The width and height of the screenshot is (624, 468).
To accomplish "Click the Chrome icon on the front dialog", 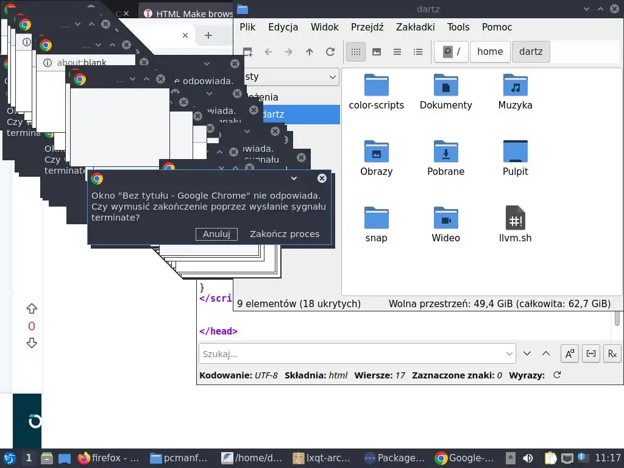I will tap(97, 179).
